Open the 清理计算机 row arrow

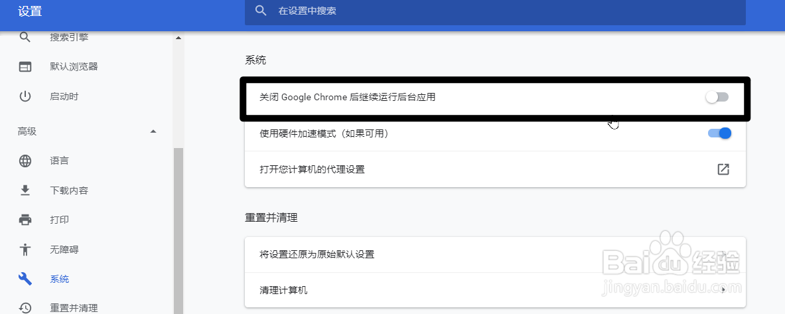click(724, 290)
